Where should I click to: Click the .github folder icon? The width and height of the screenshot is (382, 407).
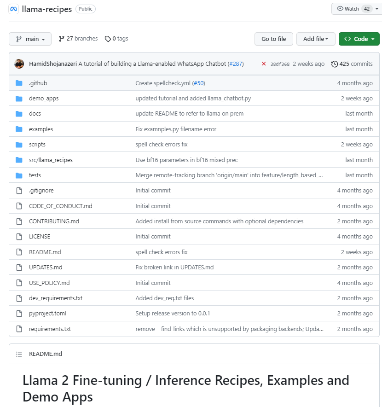pos(19,83)
